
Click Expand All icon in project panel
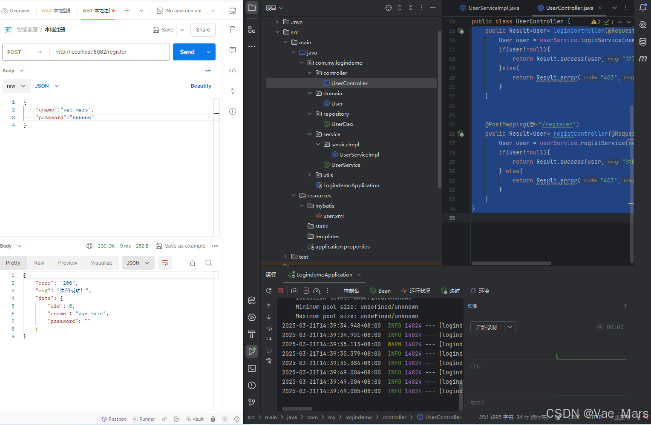pos(400,8)
